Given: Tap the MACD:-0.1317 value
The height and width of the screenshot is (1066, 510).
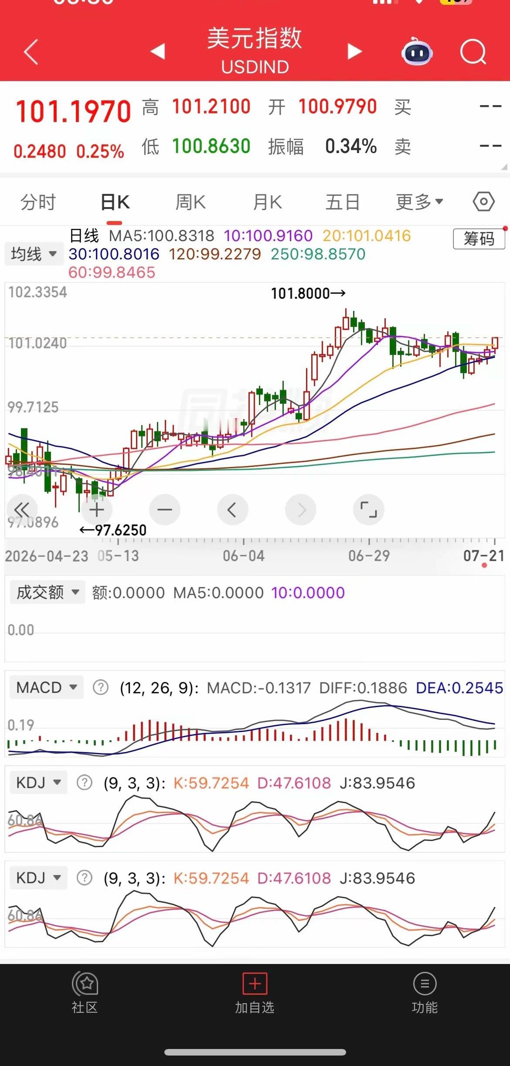Looking at the screenshot, I should 259,688.
